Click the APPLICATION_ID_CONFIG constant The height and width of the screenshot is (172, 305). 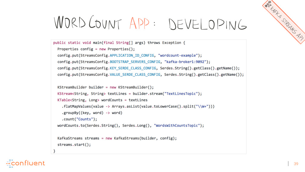[x=132, y=56]
